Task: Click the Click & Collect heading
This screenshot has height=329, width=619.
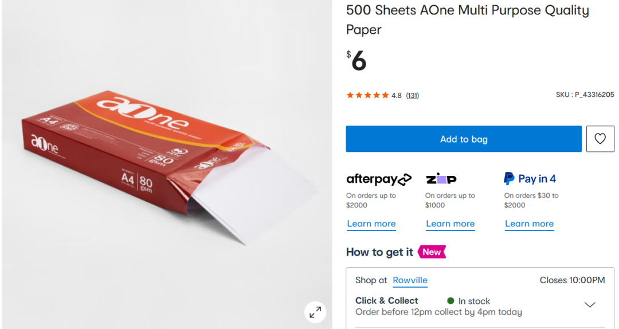Action: point(387,300)
